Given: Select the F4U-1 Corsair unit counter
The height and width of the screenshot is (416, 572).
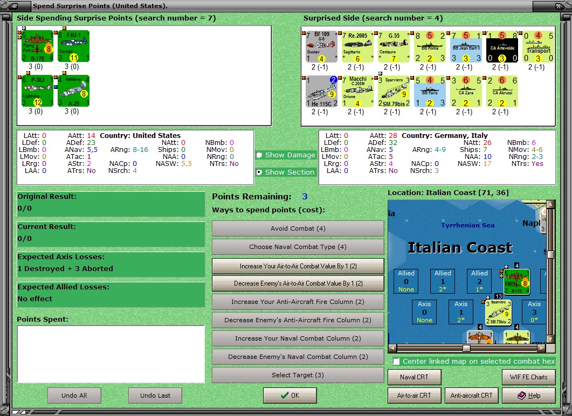Looking at the screenshot, I should tap(74, 46).
